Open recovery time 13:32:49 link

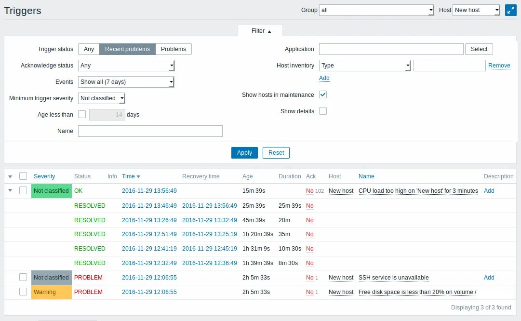tap(209, 220)
